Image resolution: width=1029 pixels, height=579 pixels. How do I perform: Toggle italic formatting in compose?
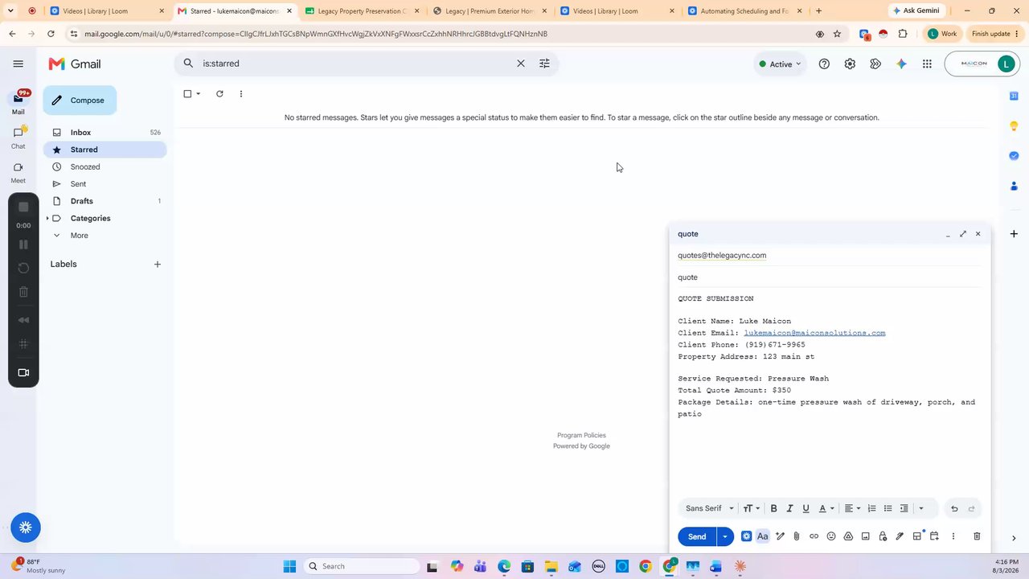click(x=789, y=508)
